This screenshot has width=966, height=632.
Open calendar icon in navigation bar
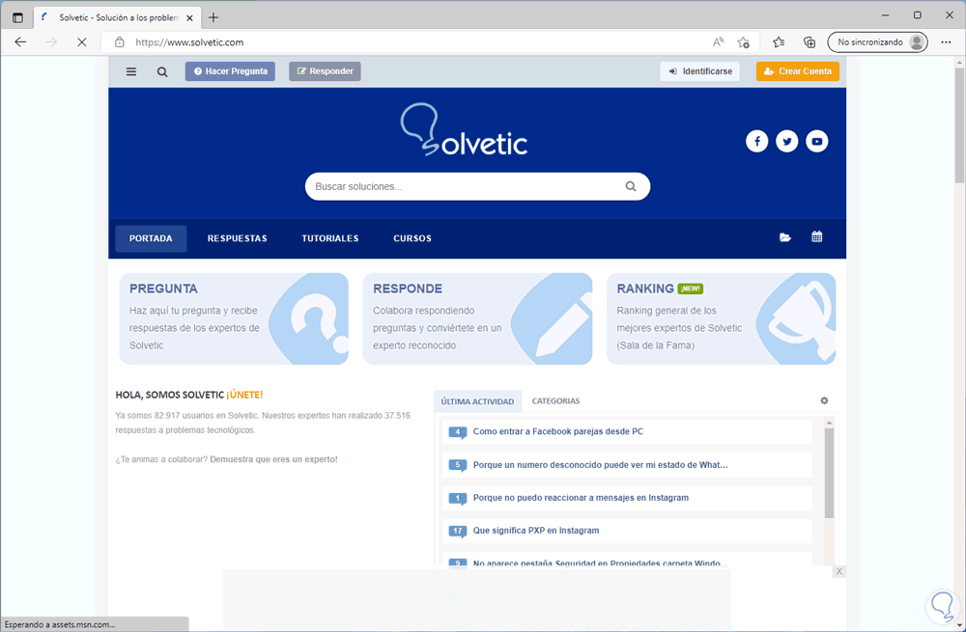(x=817, y=237)
